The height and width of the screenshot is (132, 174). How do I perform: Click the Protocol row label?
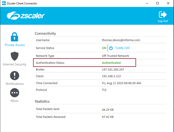tap(41, 90)
